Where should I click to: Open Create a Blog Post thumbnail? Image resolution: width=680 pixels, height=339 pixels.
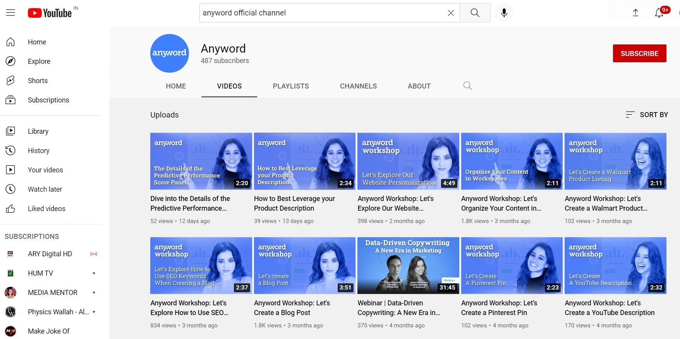[x=305, y=266]
